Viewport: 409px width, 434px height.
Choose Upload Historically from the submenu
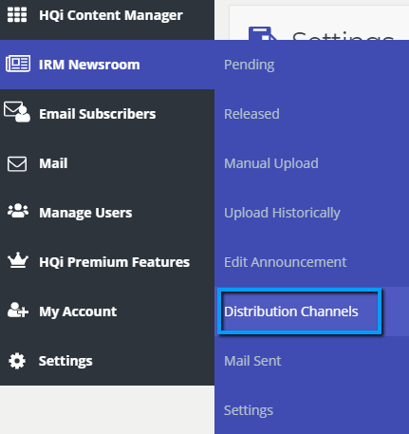[x=282, y=213]
